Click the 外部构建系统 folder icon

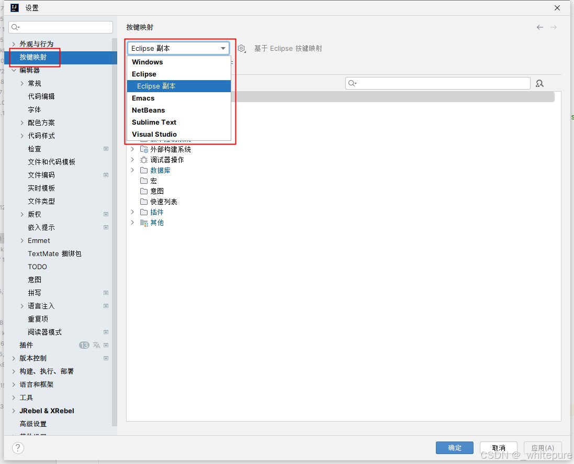click(x=144, y=149)
